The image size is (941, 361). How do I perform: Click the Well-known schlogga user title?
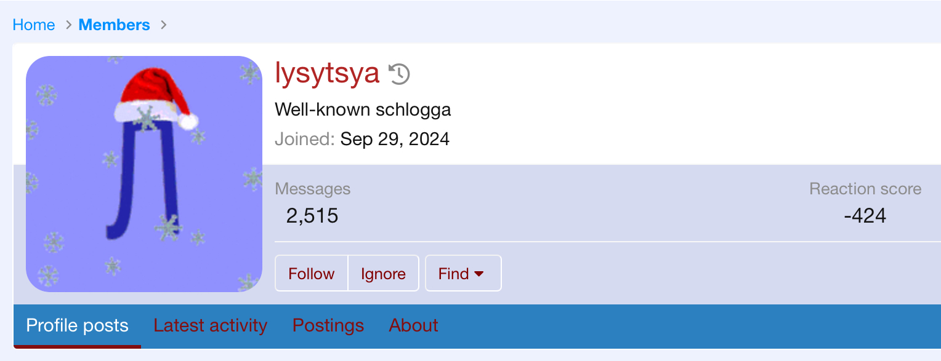pos(363,110)
